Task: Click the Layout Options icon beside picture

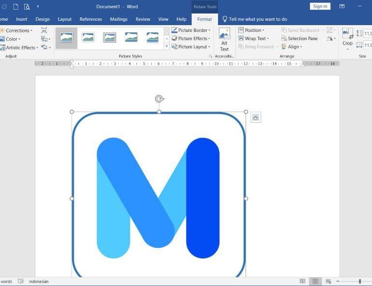Action: tap(255, 117)
